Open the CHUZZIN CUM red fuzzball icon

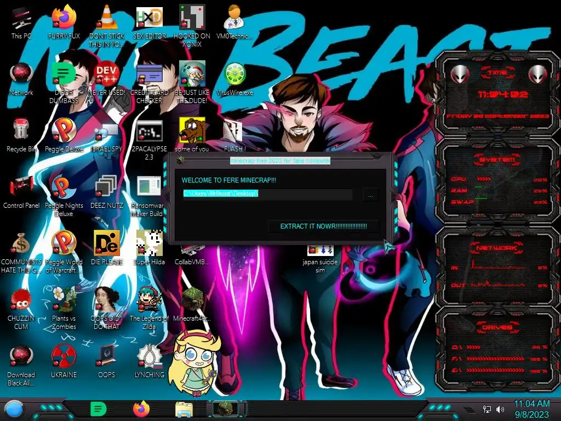pos(21,309)
